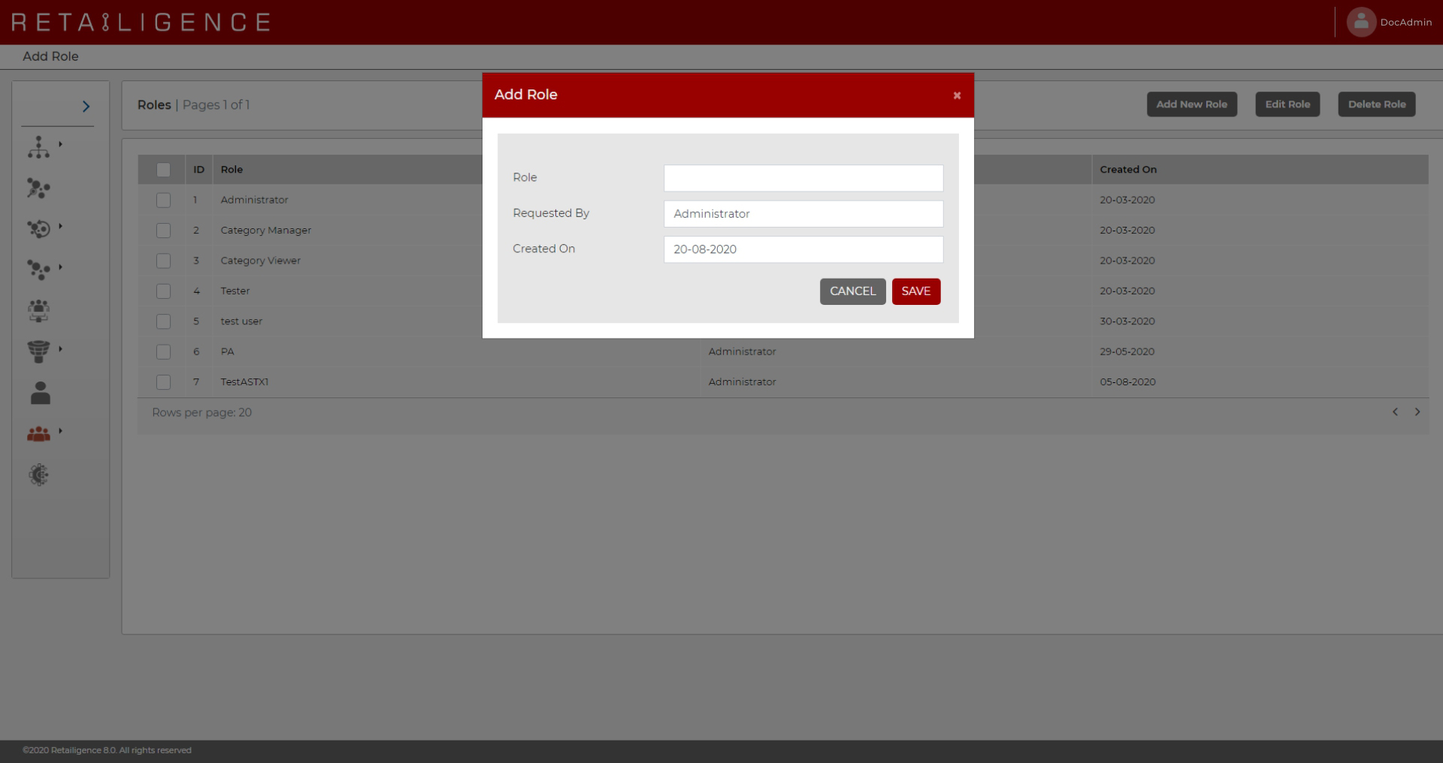The height and width of the screenshot is (763, 1443).
Task: Close the Add Role dialog with X
Action: coord(957,95)
